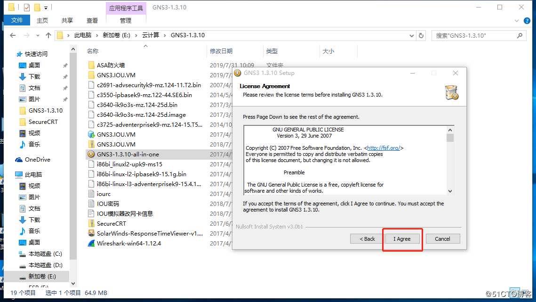Select OneDrive in navigation pane
536x302 pixels.
(37, 160)
